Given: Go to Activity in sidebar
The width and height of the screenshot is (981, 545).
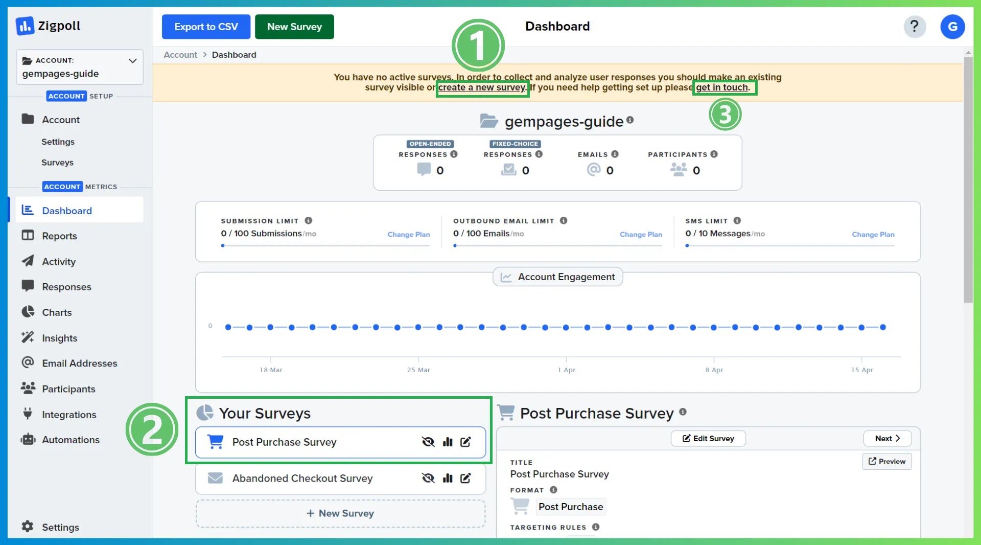Looking at the screenshot, I should pos(59,261).
